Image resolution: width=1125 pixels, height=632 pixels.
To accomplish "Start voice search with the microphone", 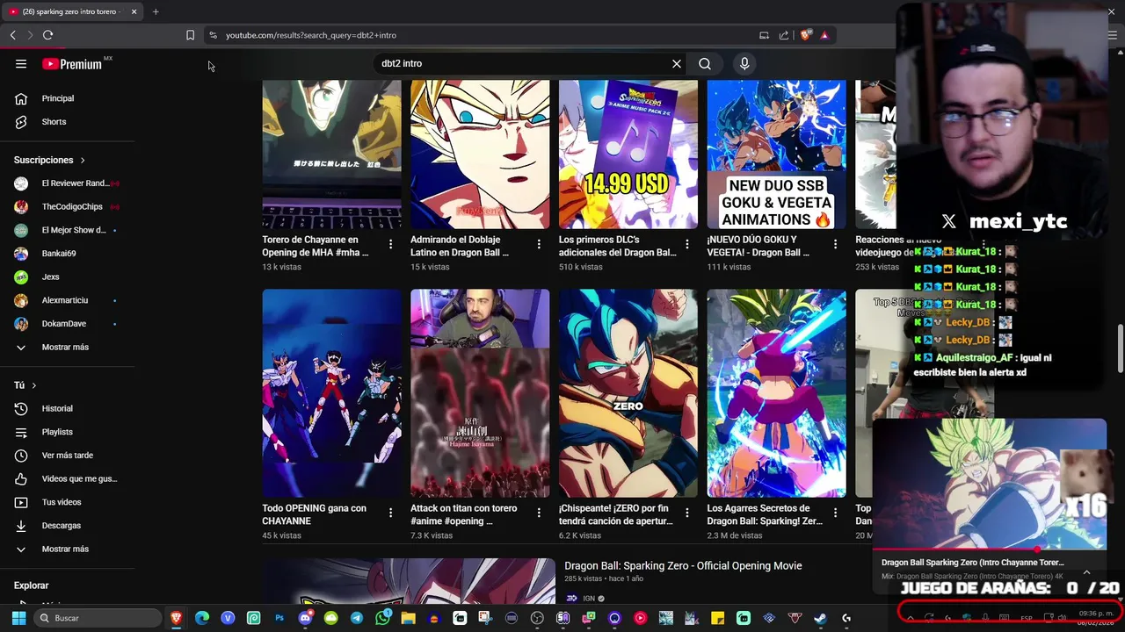I will [x=744, y=63].
